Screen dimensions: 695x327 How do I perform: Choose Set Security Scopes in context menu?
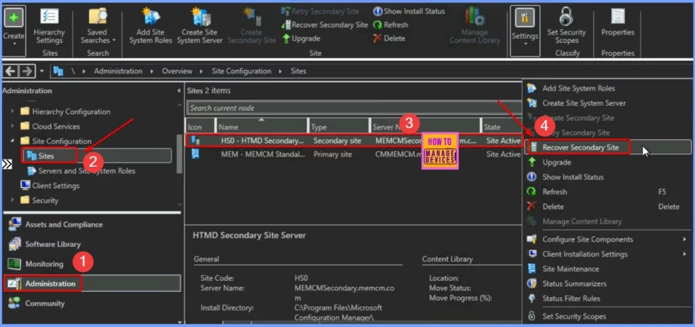[x=607, y=316]
